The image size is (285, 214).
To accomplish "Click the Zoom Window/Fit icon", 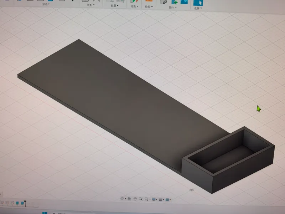I will [146, 199].
